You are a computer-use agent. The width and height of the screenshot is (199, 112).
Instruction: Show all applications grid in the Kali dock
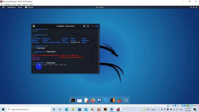point(126,100)
